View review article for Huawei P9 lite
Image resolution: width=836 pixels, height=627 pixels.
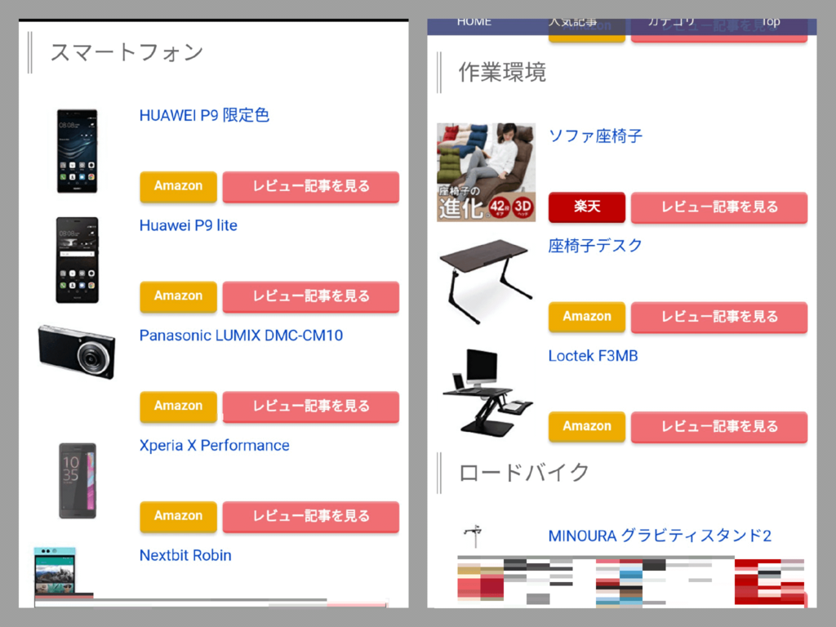pos(311,296)
